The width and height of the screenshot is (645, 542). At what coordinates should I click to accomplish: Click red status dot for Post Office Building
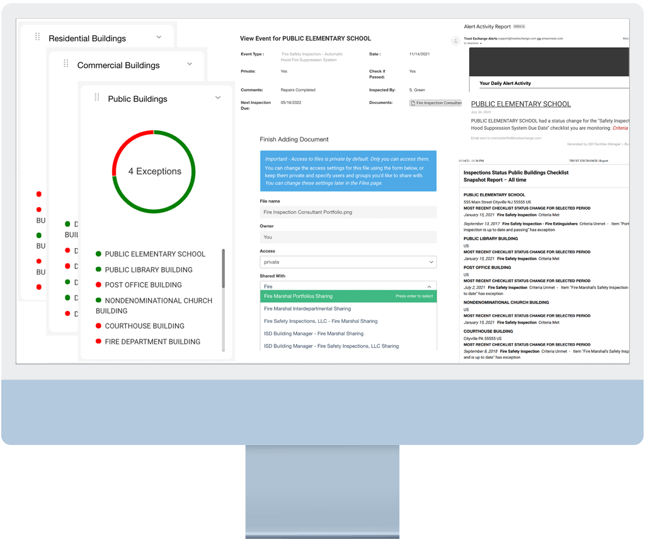coord(98,285)
